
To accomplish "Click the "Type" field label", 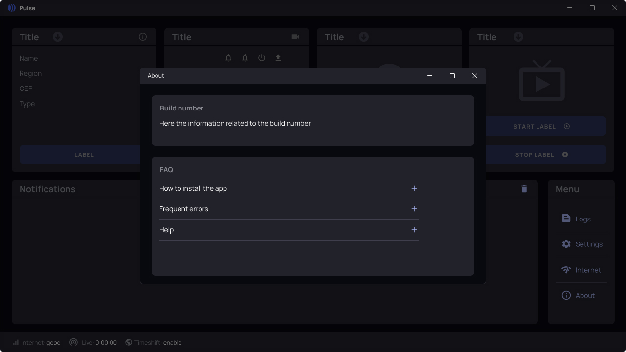I will (27, 104).
